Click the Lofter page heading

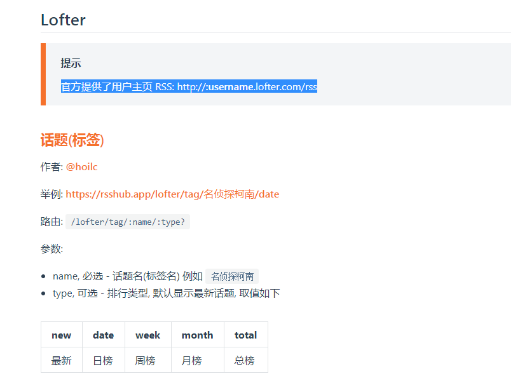(63, 20)
